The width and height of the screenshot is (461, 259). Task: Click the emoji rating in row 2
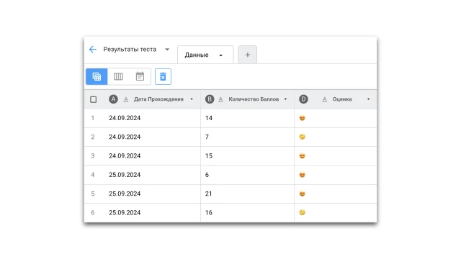303,137
